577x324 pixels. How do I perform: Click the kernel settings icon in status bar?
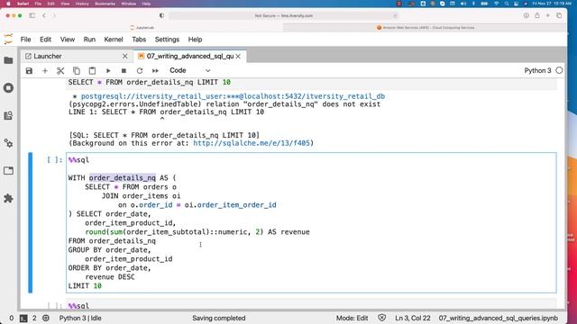point(46,318)
